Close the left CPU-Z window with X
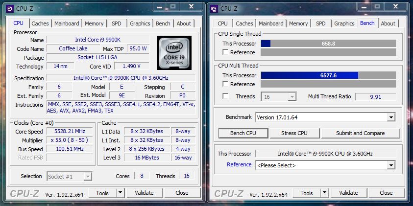The height and width of the screenshot is (206, 413). coord(191,7)
